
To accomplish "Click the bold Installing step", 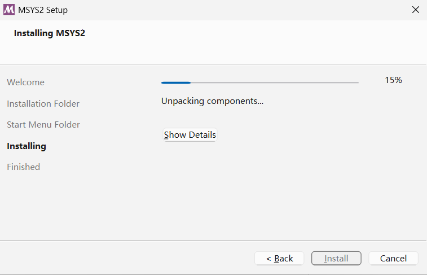I will point(27,146).
